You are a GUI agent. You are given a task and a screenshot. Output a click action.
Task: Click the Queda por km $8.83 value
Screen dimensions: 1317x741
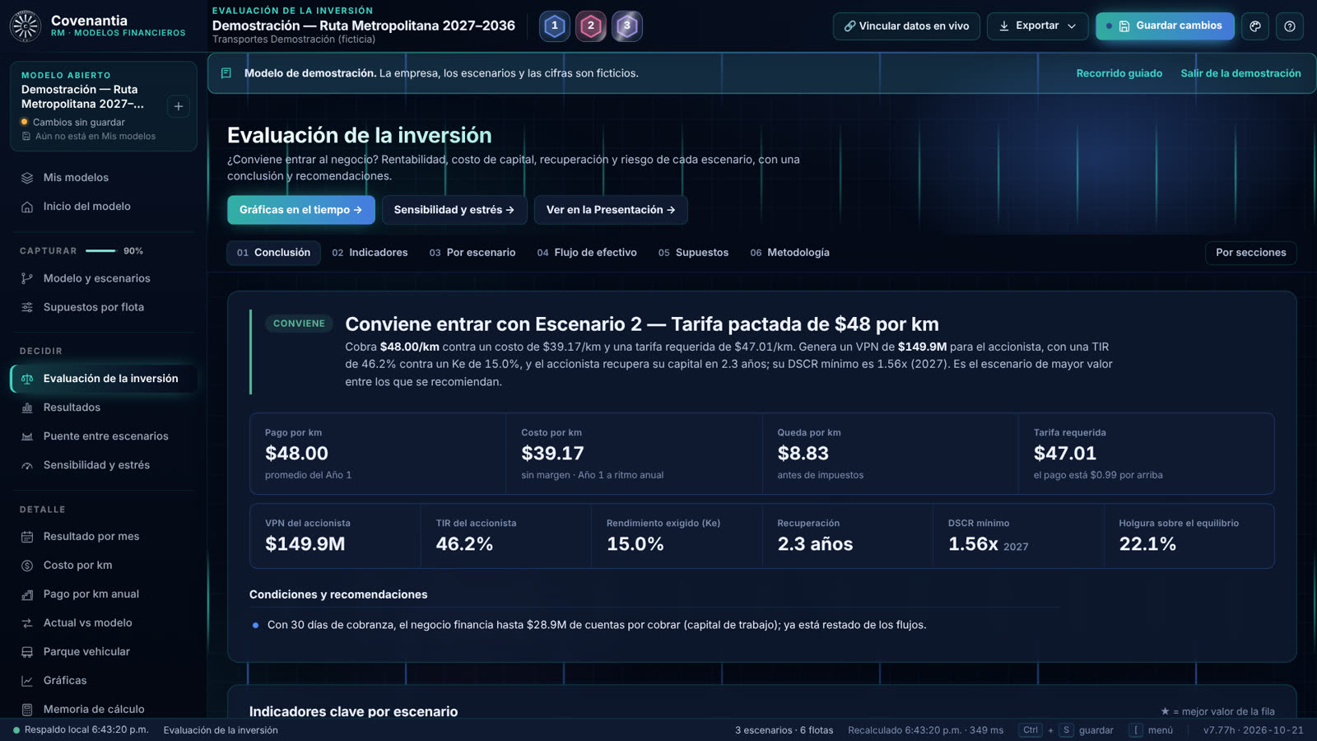point(803,454)
